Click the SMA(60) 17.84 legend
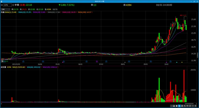 (x=54, y=12)
